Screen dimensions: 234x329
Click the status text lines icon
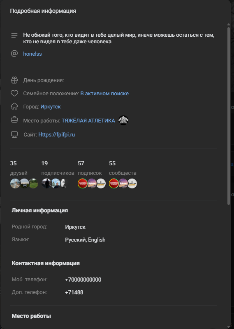(14, 35)
